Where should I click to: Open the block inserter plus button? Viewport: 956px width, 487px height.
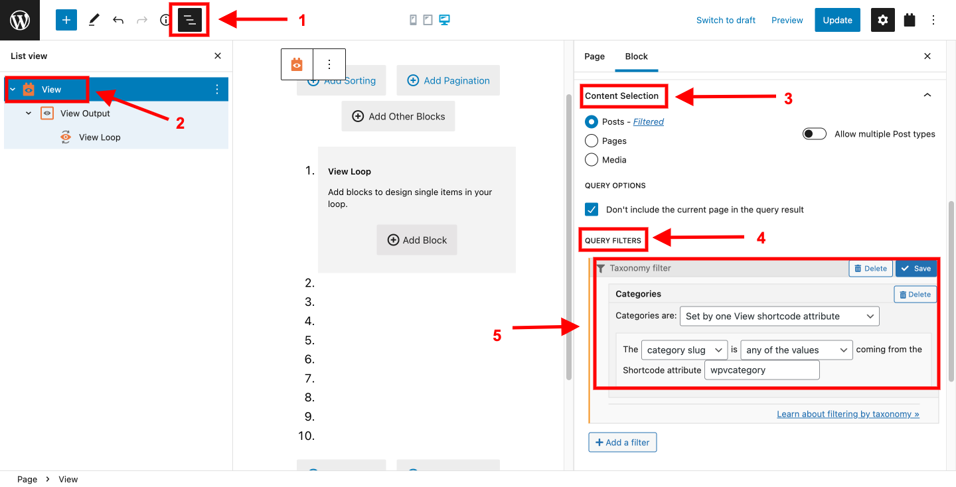click(66, 20)
